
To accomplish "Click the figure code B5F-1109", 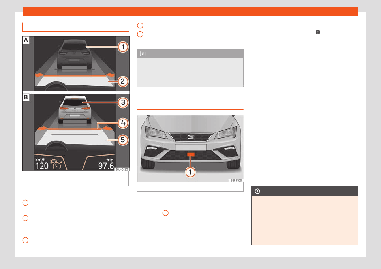I will tap(236, 181).
